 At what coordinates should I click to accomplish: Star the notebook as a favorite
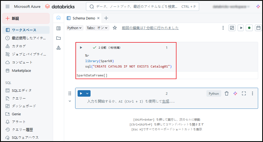point(115,28)
